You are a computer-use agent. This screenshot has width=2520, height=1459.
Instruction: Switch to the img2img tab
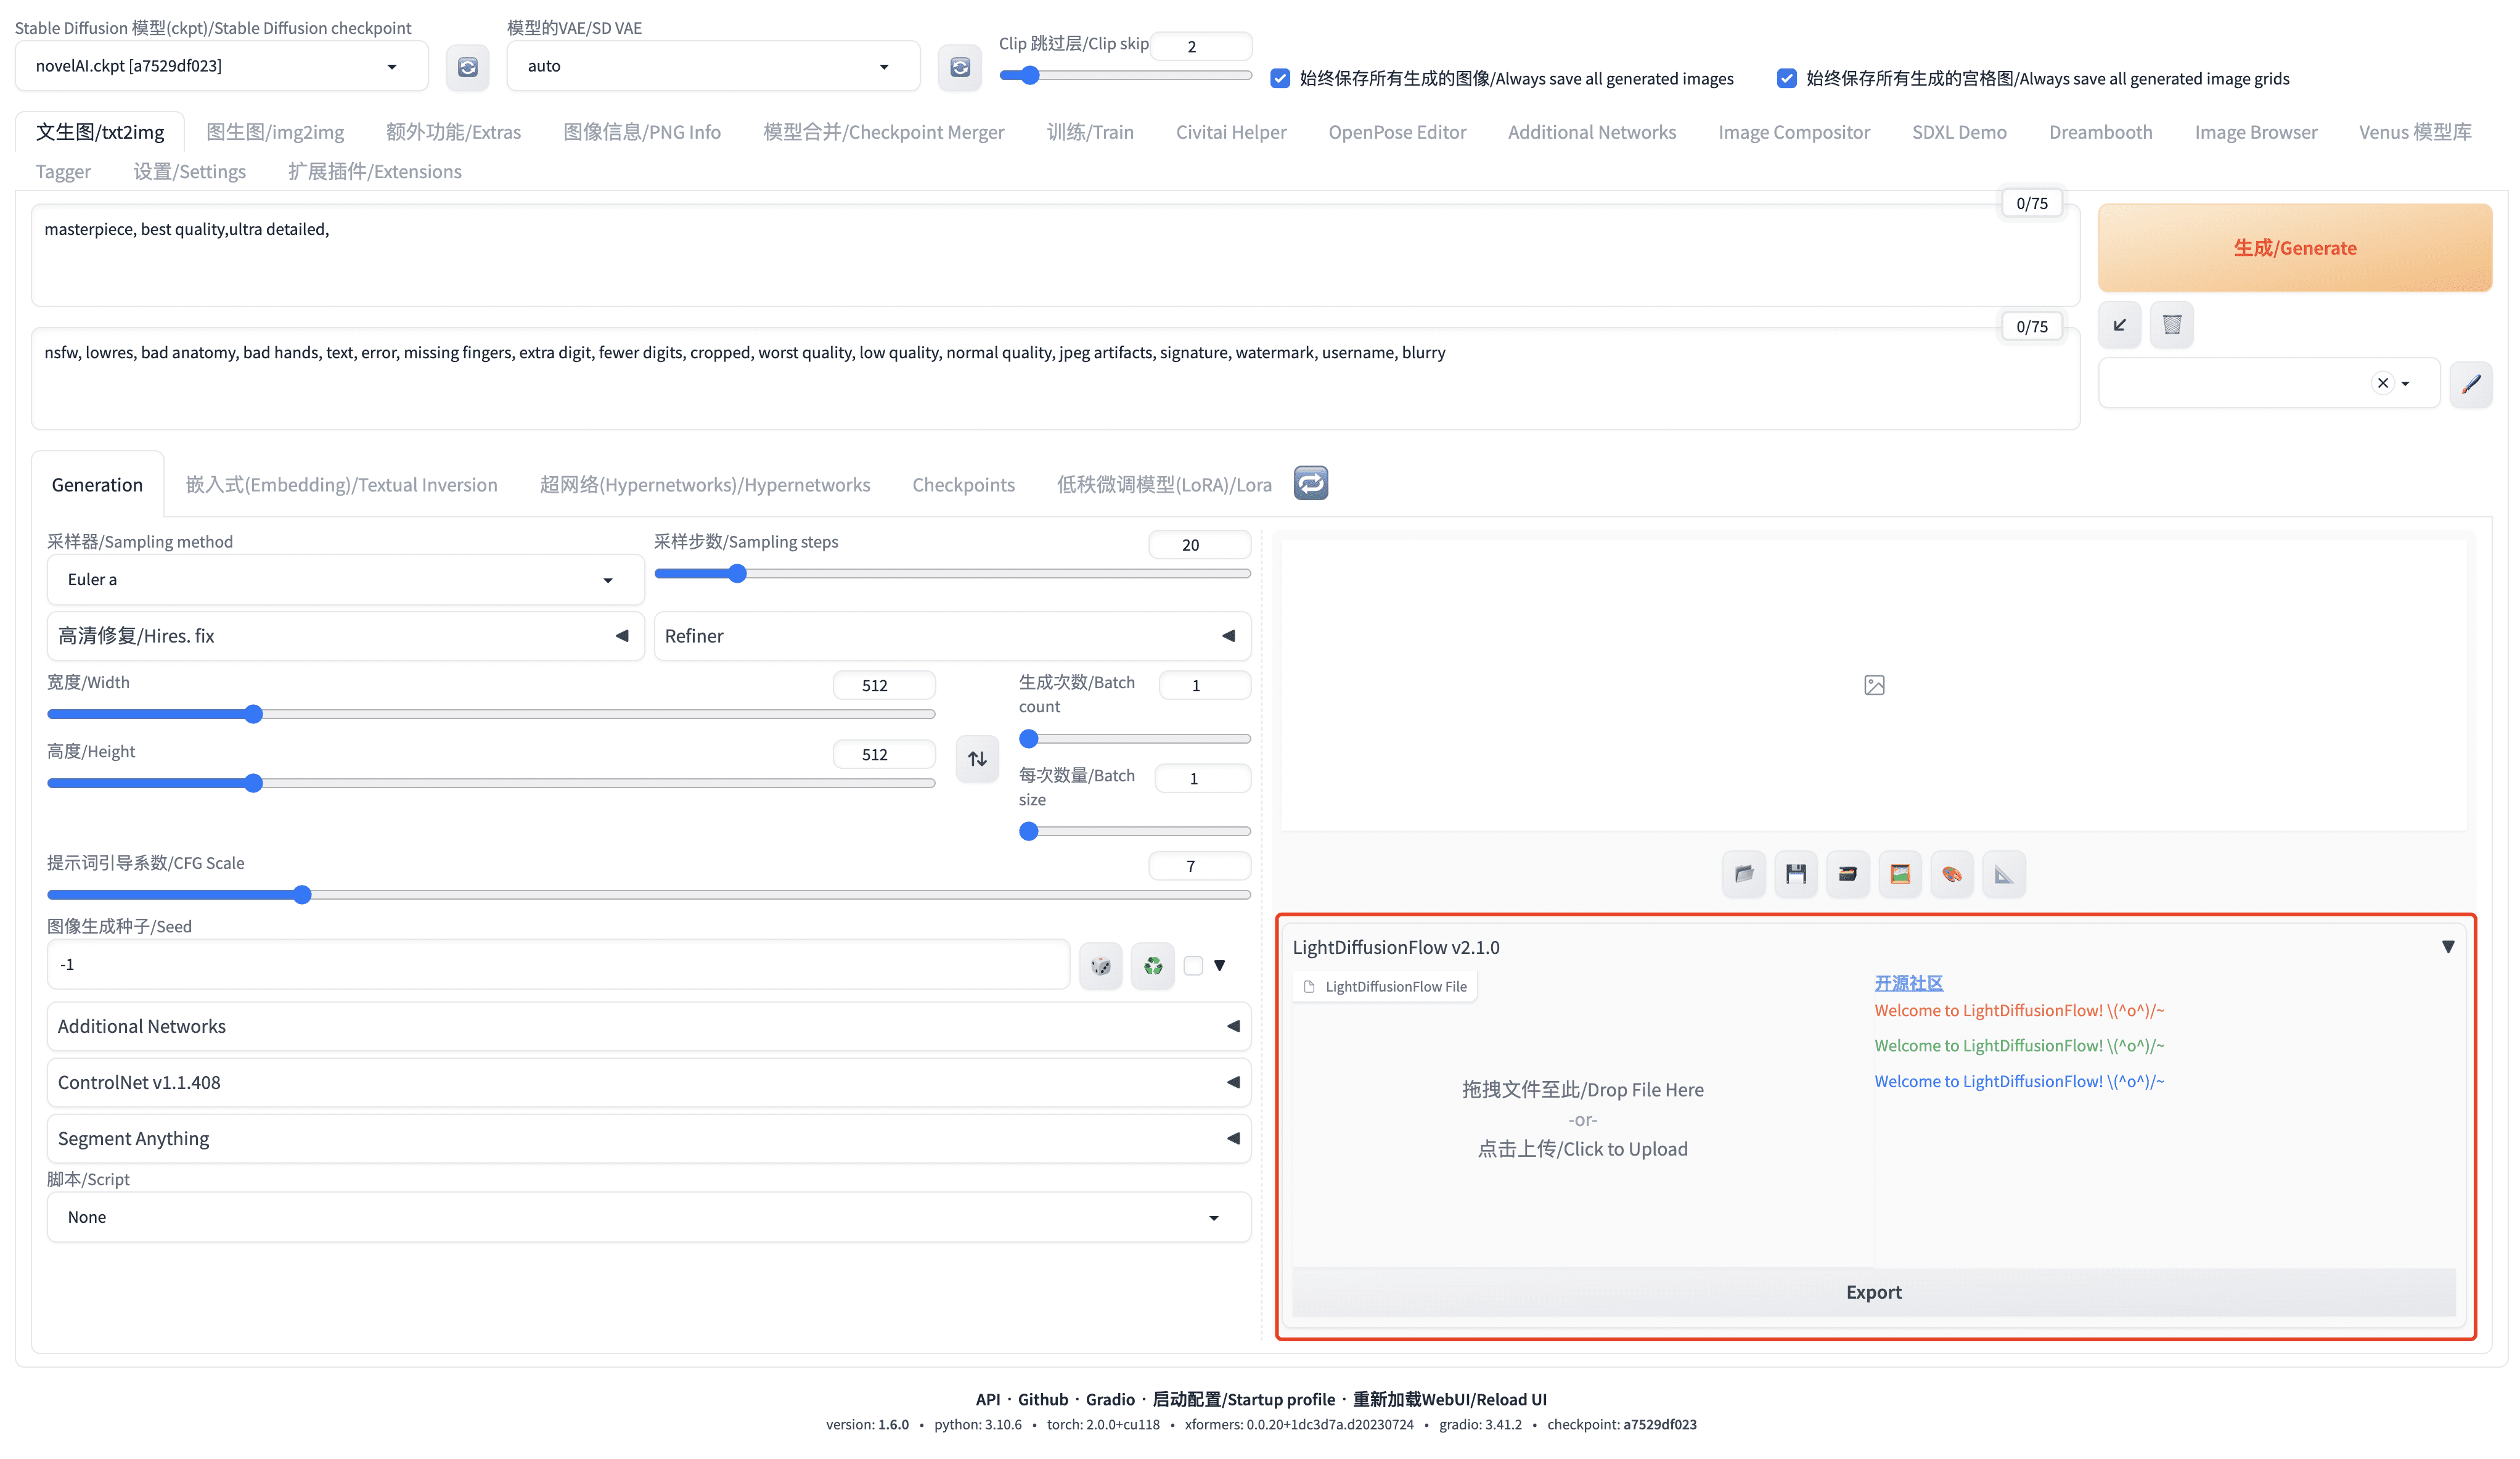(x=275, y=132)
